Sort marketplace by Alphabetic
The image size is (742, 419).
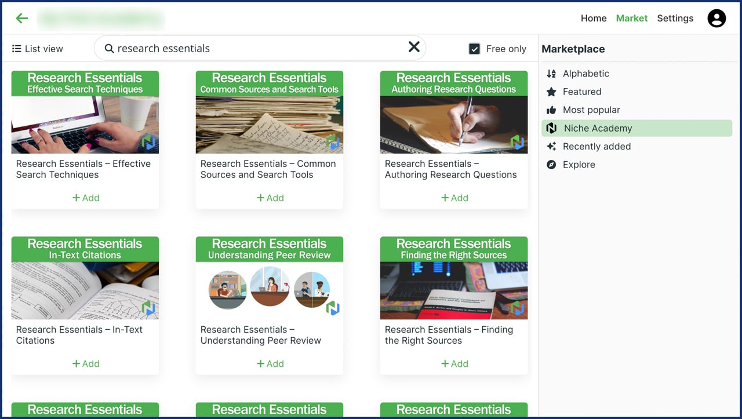(x=585, y=74)
